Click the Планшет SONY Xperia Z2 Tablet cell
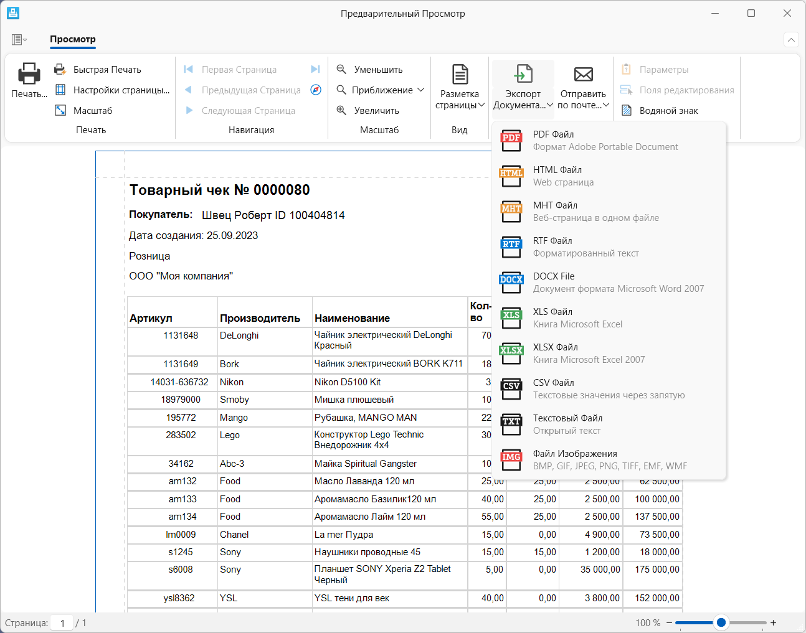Screen dimensions: 806x633 point(389,574)
